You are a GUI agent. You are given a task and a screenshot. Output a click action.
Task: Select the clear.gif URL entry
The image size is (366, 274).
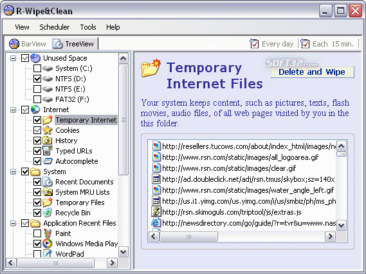pyautogui.click(x=229, y=168)
